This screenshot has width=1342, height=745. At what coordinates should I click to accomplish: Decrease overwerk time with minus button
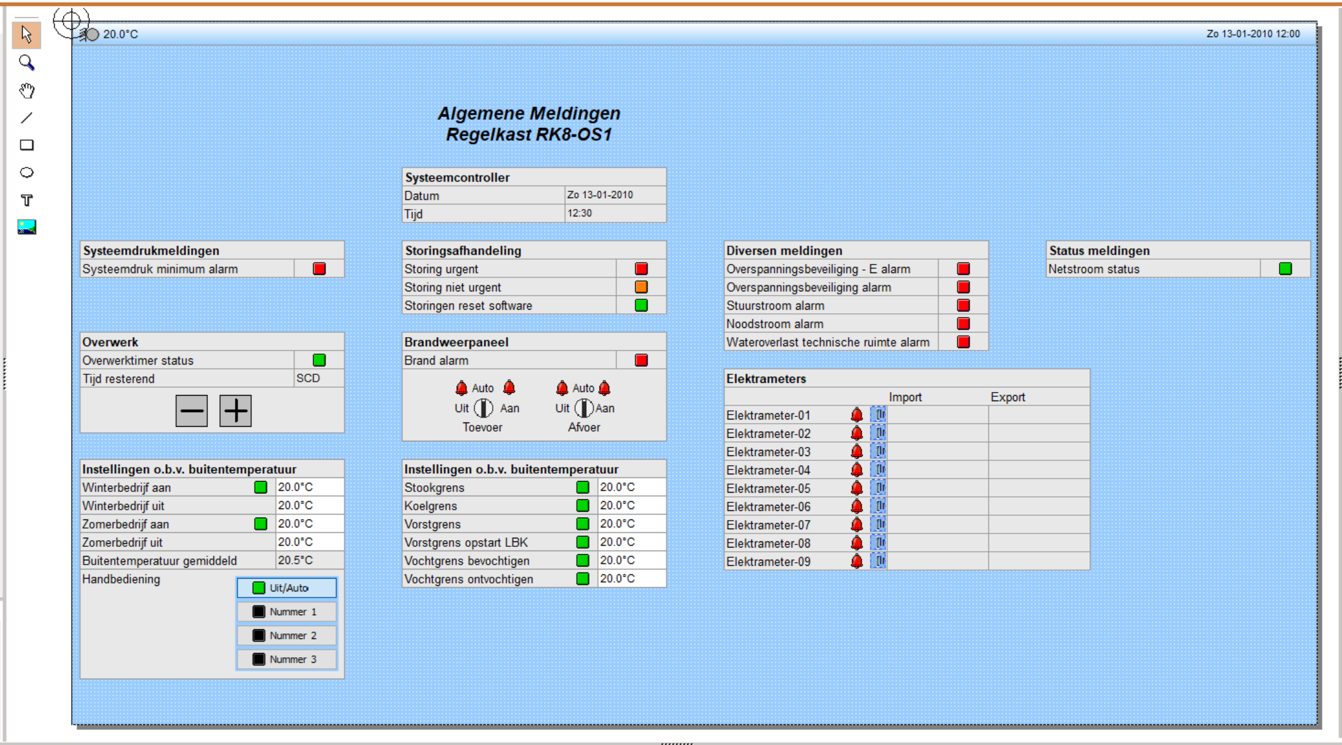pos(192,411)
